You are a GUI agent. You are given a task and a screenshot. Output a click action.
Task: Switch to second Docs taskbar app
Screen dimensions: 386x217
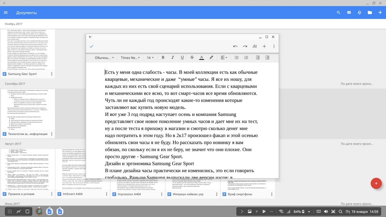point(60,211)
